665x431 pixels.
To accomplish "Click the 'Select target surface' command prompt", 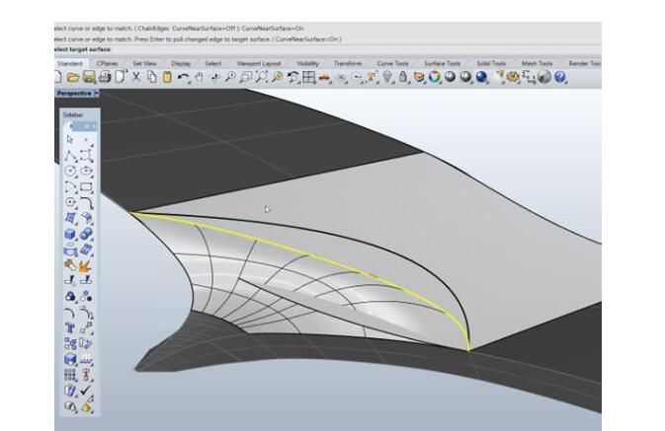I will pyautogui.click(x=82, y=48).
